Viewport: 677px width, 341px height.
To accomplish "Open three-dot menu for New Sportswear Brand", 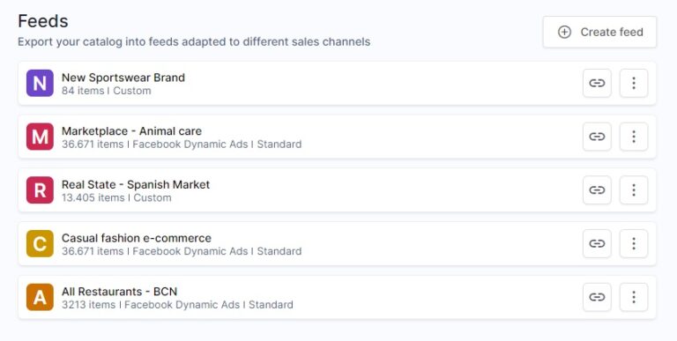I will click(634, 83).
